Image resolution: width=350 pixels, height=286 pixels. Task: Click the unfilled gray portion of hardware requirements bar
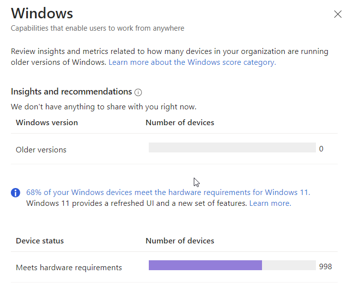point(289,265)
